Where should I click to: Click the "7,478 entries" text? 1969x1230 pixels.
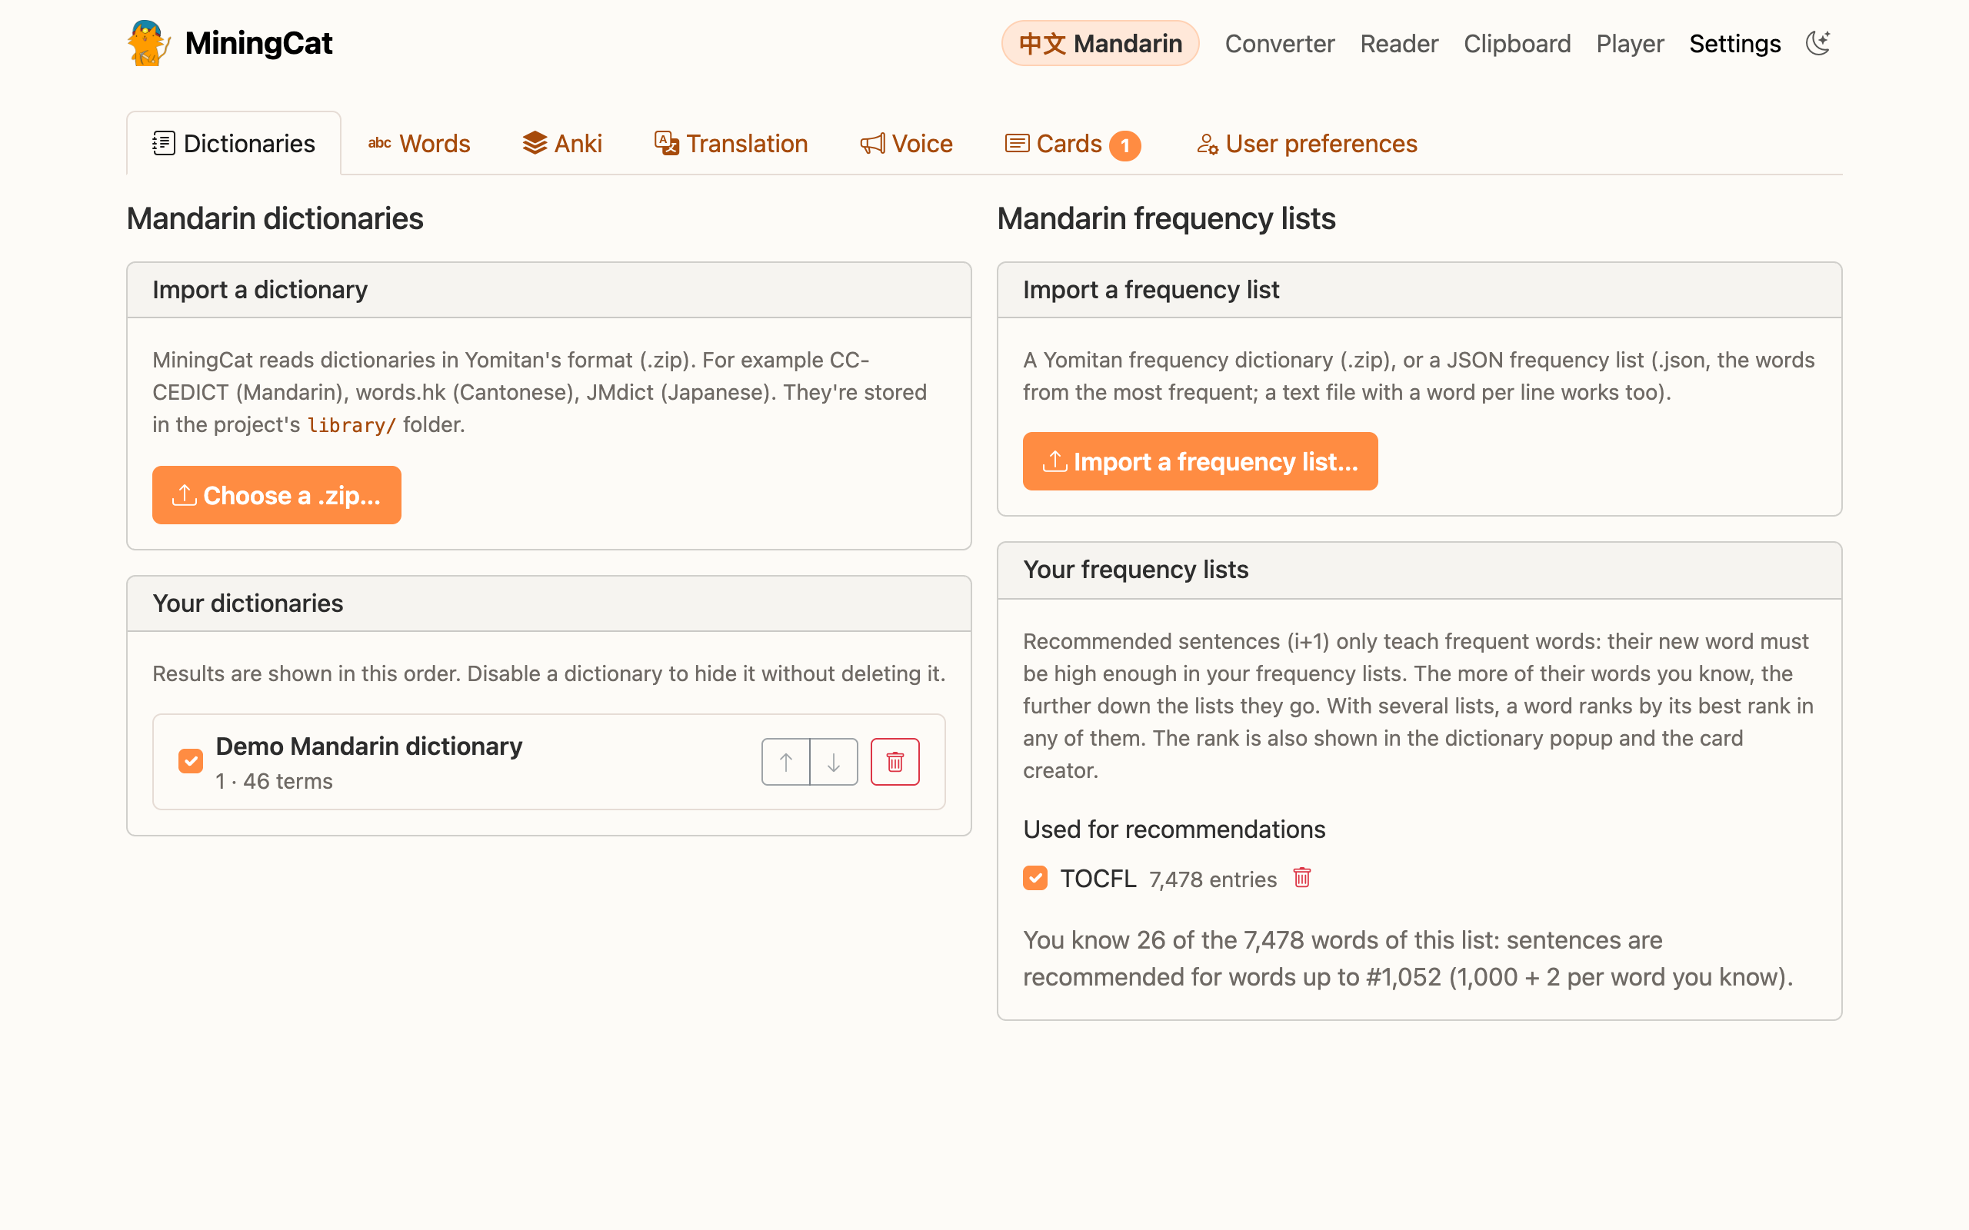coord(1212,879)
